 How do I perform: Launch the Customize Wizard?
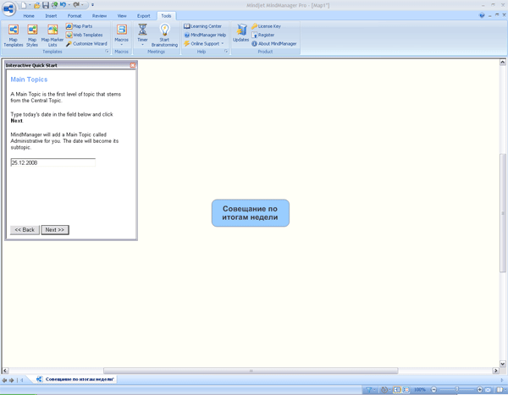(86, 44)
